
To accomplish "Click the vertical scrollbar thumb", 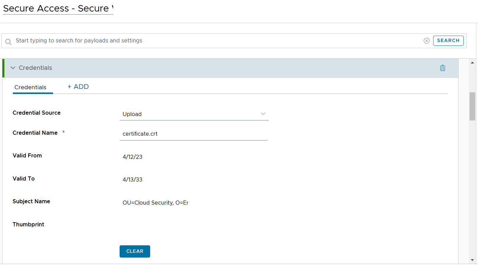I will point(472,106).
